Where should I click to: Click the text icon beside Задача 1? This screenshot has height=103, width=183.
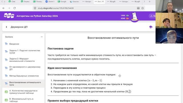tap(6, 51)
